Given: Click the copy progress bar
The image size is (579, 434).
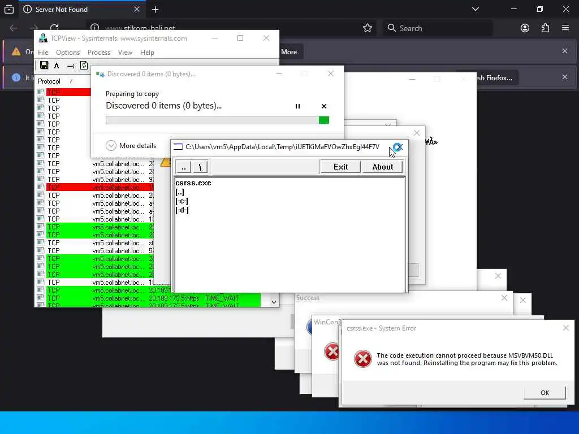Looking at the screenshot, I should click(217, 120).
